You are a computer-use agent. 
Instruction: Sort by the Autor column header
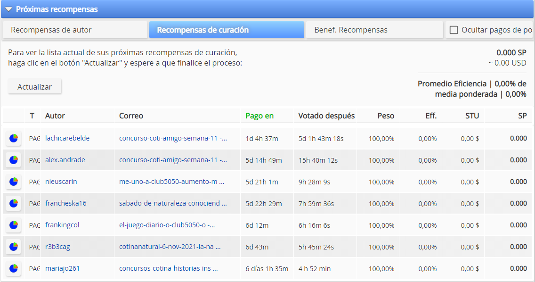pos(55,116)
